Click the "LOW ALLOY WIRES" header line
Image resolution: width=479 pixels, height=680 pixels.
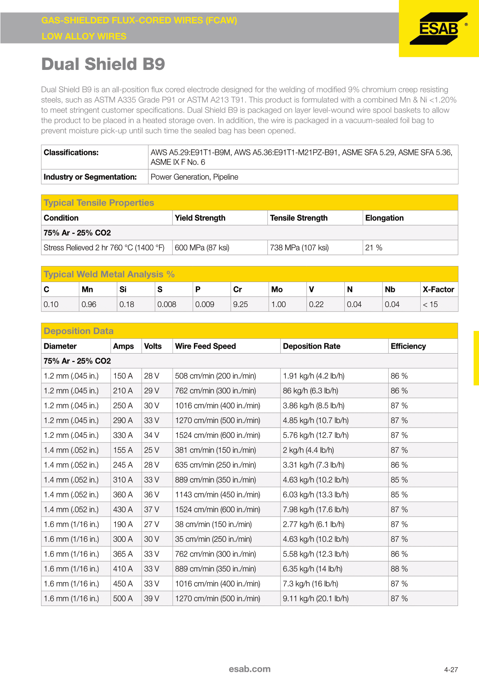(84, 36)
